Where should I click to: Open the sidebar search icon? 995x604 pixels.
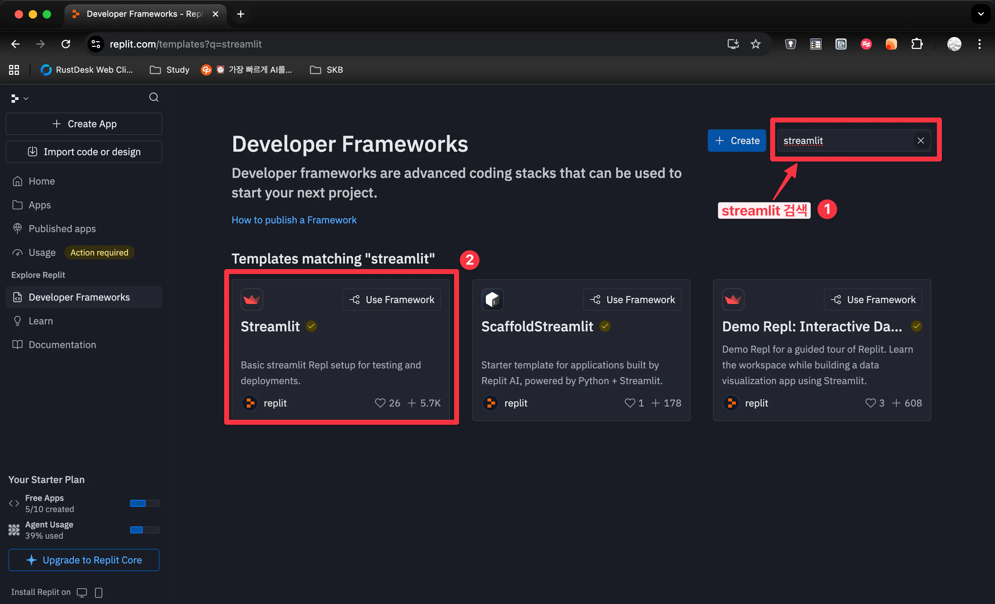tap(154, 97)
